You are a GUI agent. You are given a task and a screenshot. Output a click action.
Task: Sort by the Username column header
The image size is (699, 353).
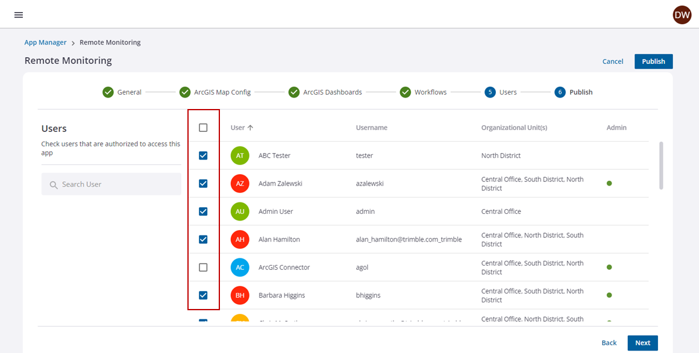(x=371, y=128)
